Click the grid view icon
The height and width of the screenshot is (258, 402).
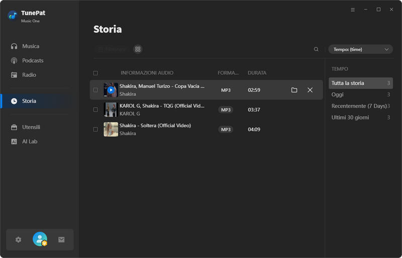pyautogui.click(x=138, y=49)
